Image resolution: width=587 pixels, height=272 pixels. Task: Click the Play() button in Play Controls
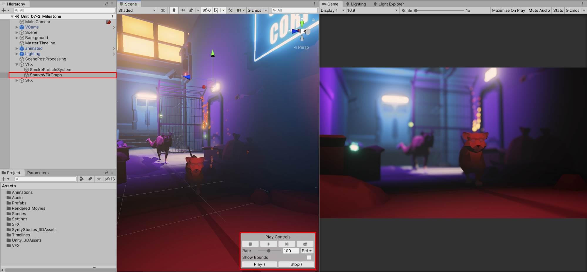coord(259,264)
